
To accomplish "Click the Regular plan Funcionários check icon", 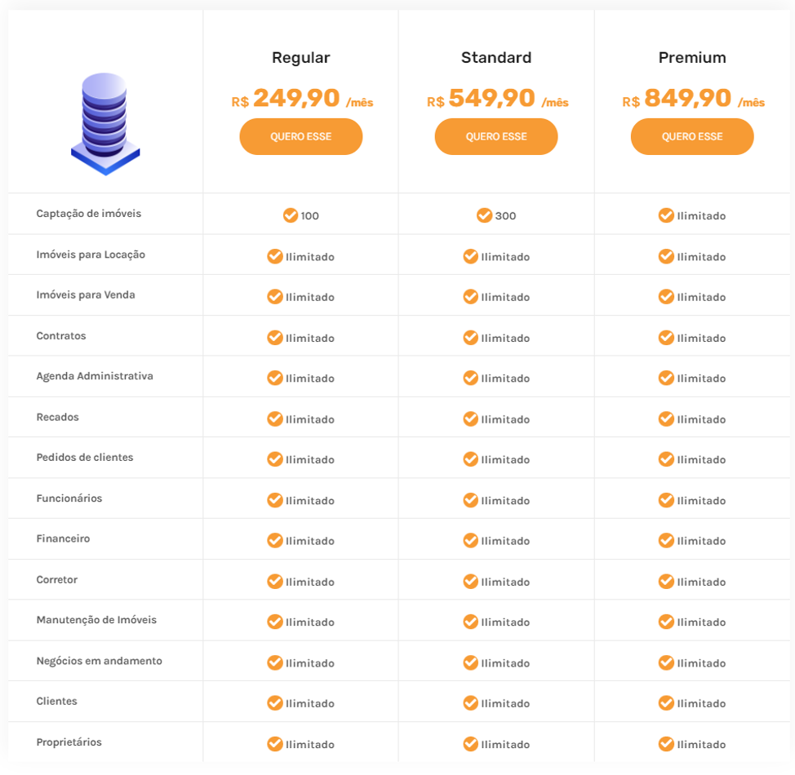I will point(275,500).
